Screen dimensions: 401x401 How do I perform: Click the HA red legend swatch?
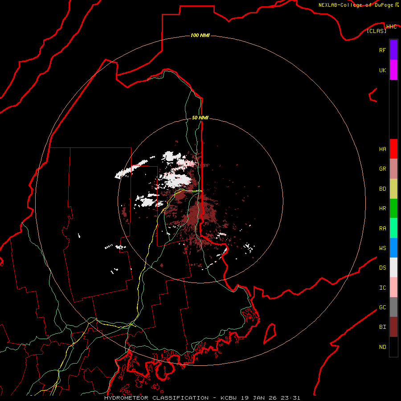tap(393, 149)
